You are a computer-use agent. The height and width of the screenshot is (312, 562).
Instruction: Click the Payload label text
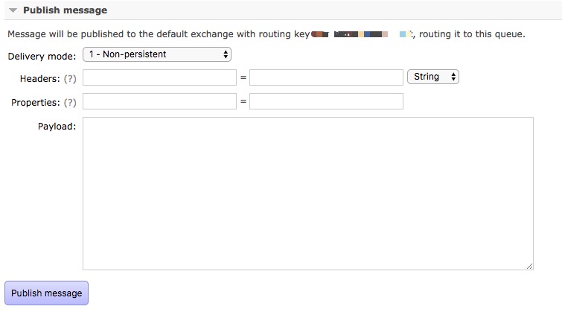point(57,127)
